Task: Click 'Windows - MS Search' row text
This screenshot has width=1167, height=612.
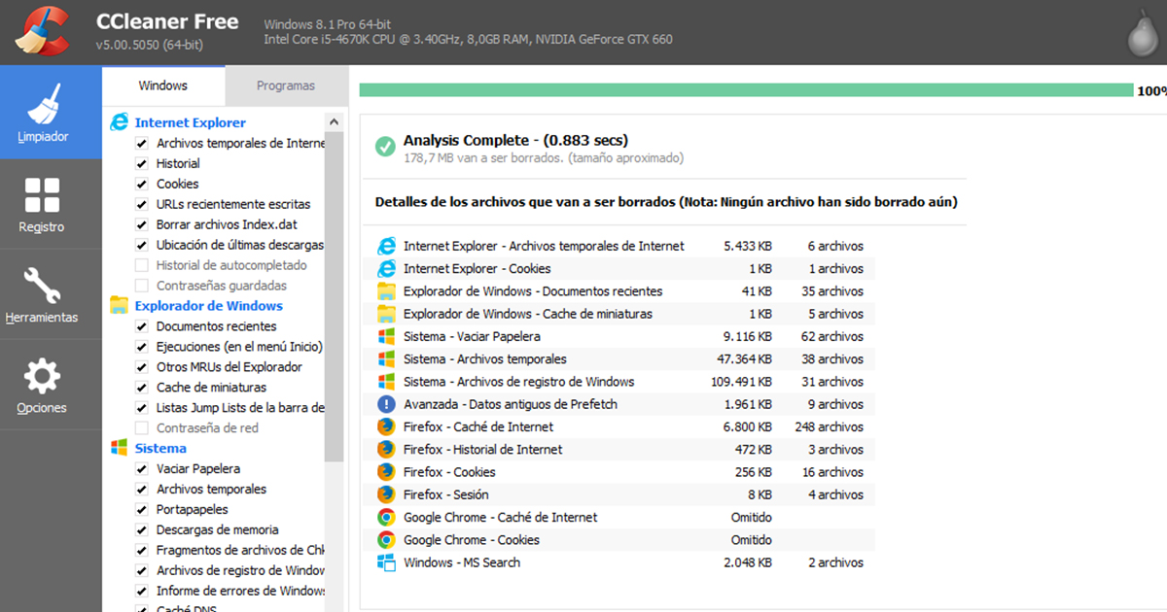Action: (x=462, y=562)
